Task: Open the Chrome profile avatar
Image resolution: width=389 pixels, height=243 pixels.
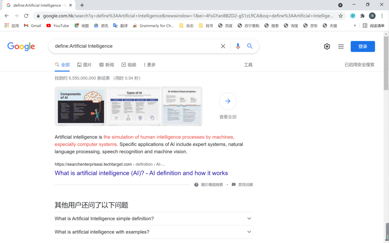Action: 372,16
